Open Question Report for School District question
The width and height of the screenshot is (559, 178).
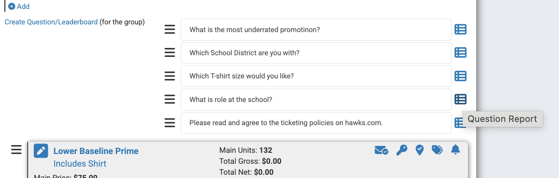460,53
